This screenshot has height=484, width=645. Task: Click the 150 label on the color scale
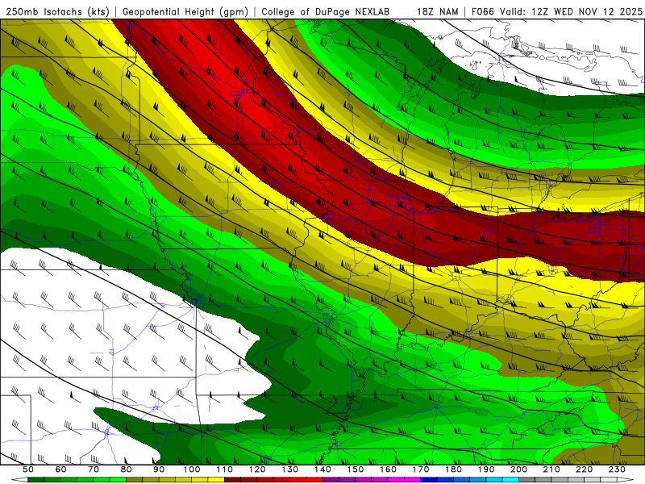[356, 469]
